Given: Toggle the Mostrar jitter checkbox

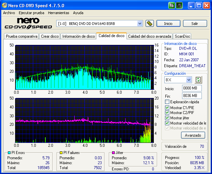Looking at the screenshot, I should pyautogui.click(x=167, y=118).
